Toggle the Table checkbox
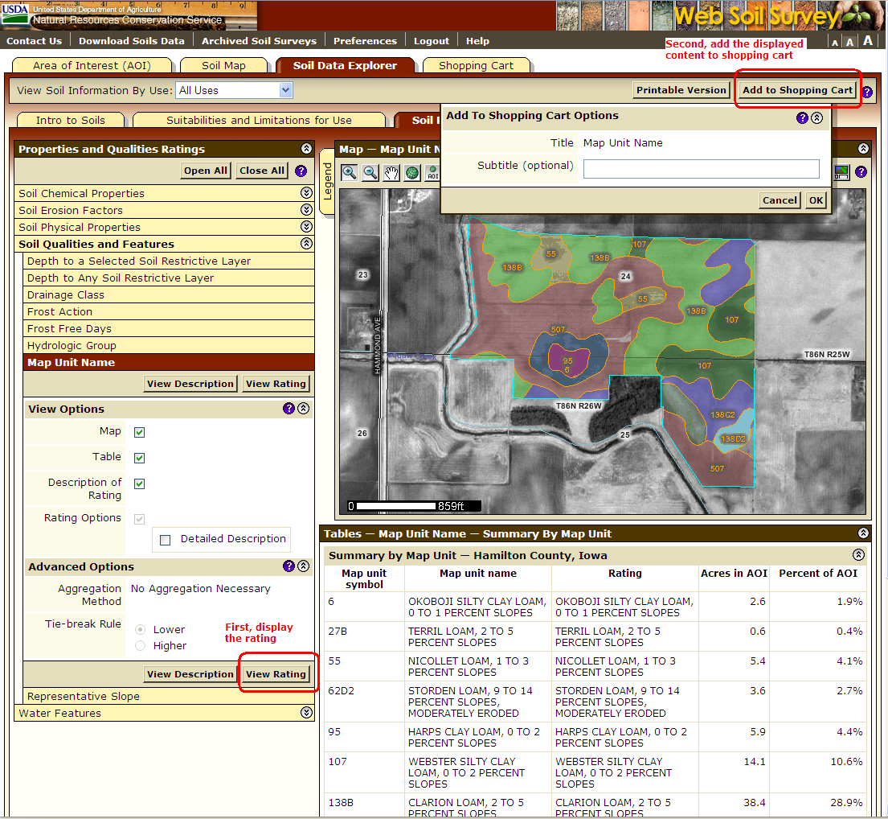 coord(139,458)
